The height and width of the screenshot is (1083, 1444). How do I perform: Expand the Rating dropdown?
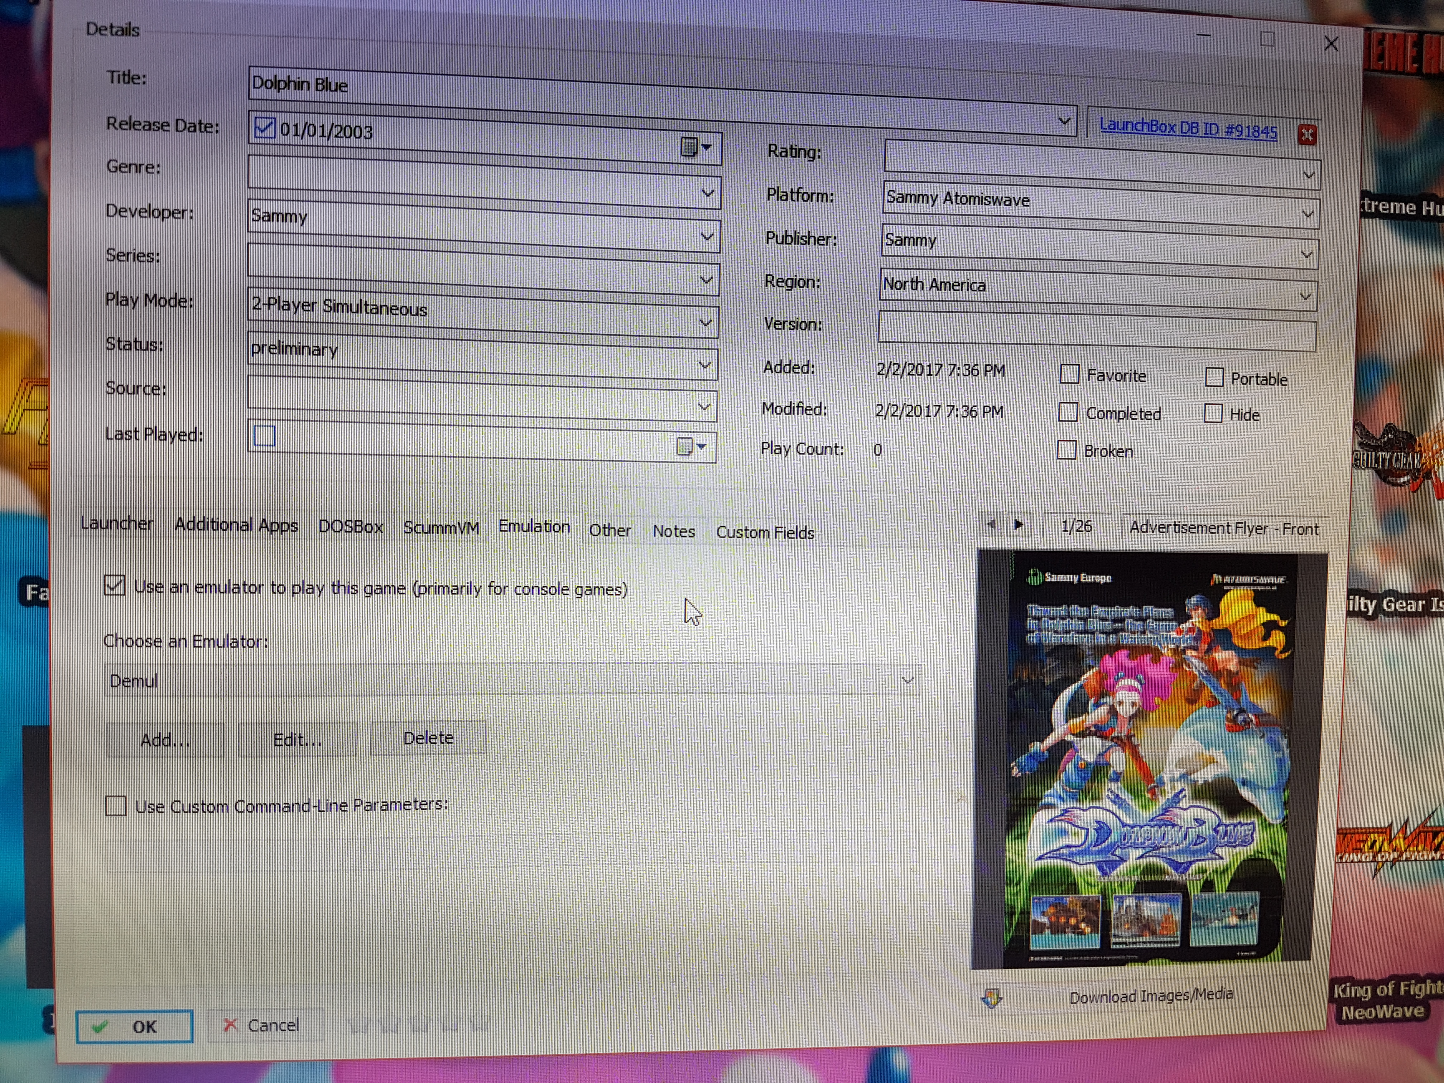1309,175
